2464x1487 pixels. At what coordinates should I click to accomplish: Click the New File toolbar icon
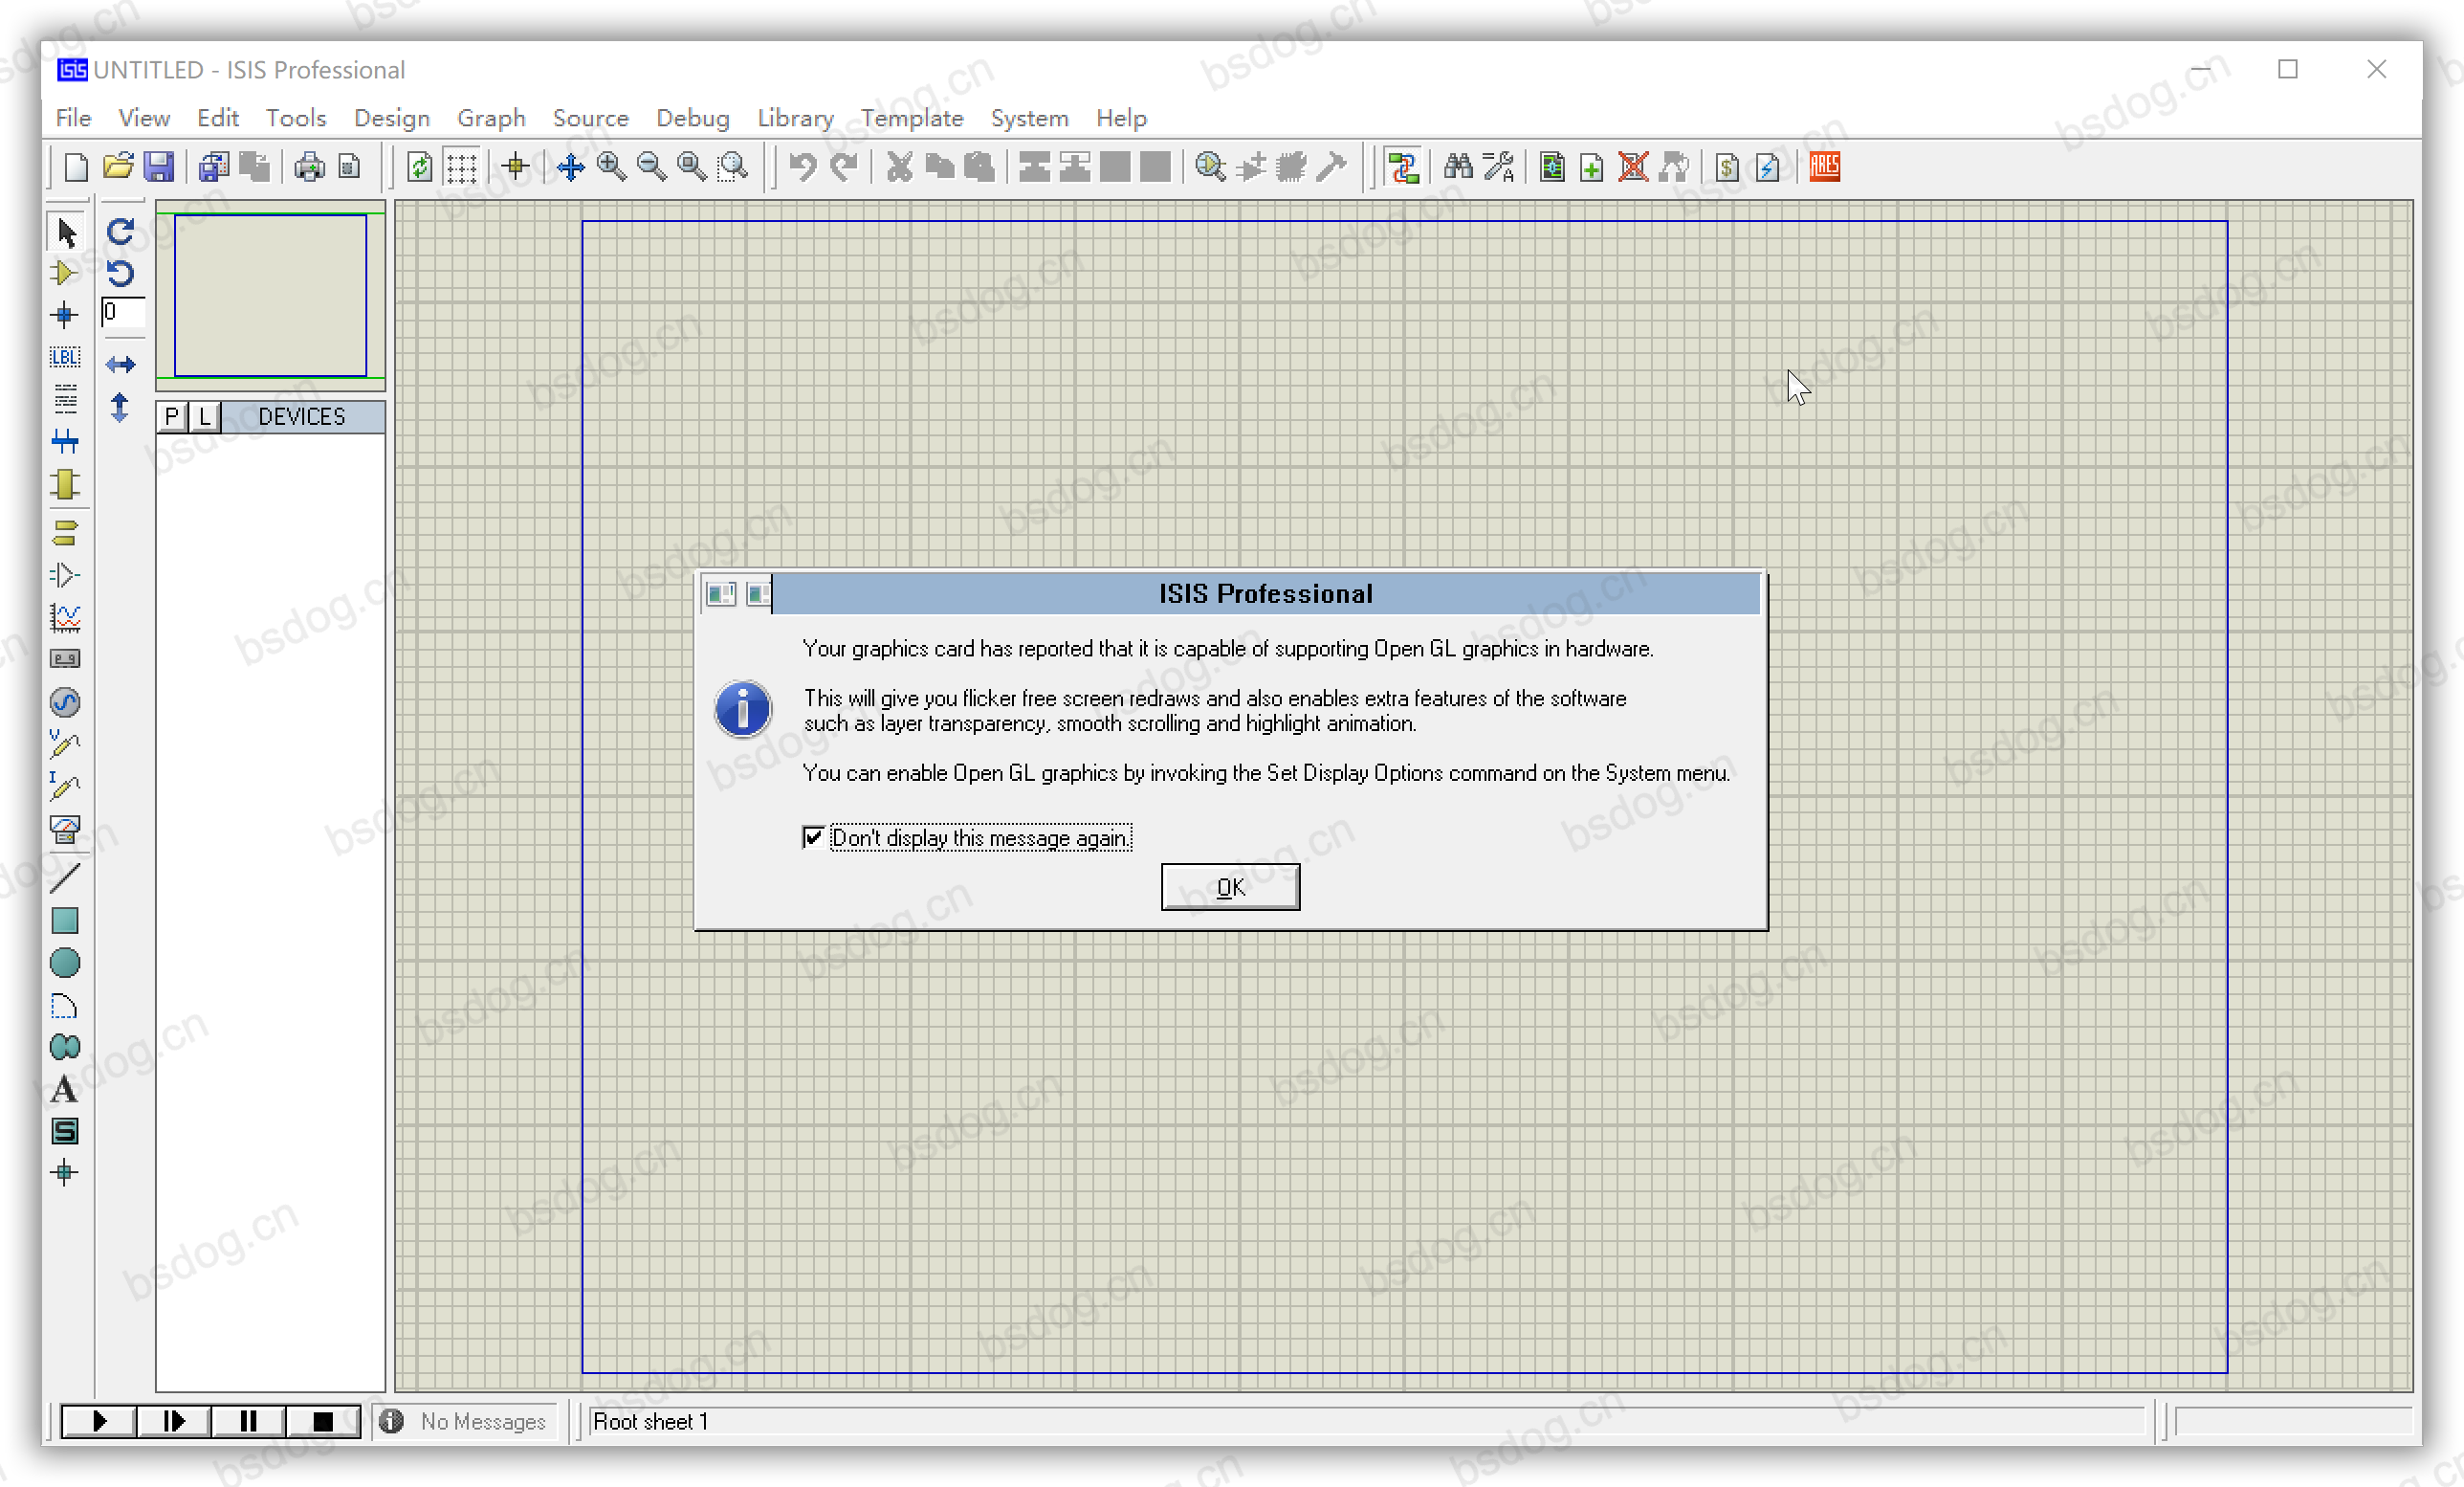[x=76, y=167]
